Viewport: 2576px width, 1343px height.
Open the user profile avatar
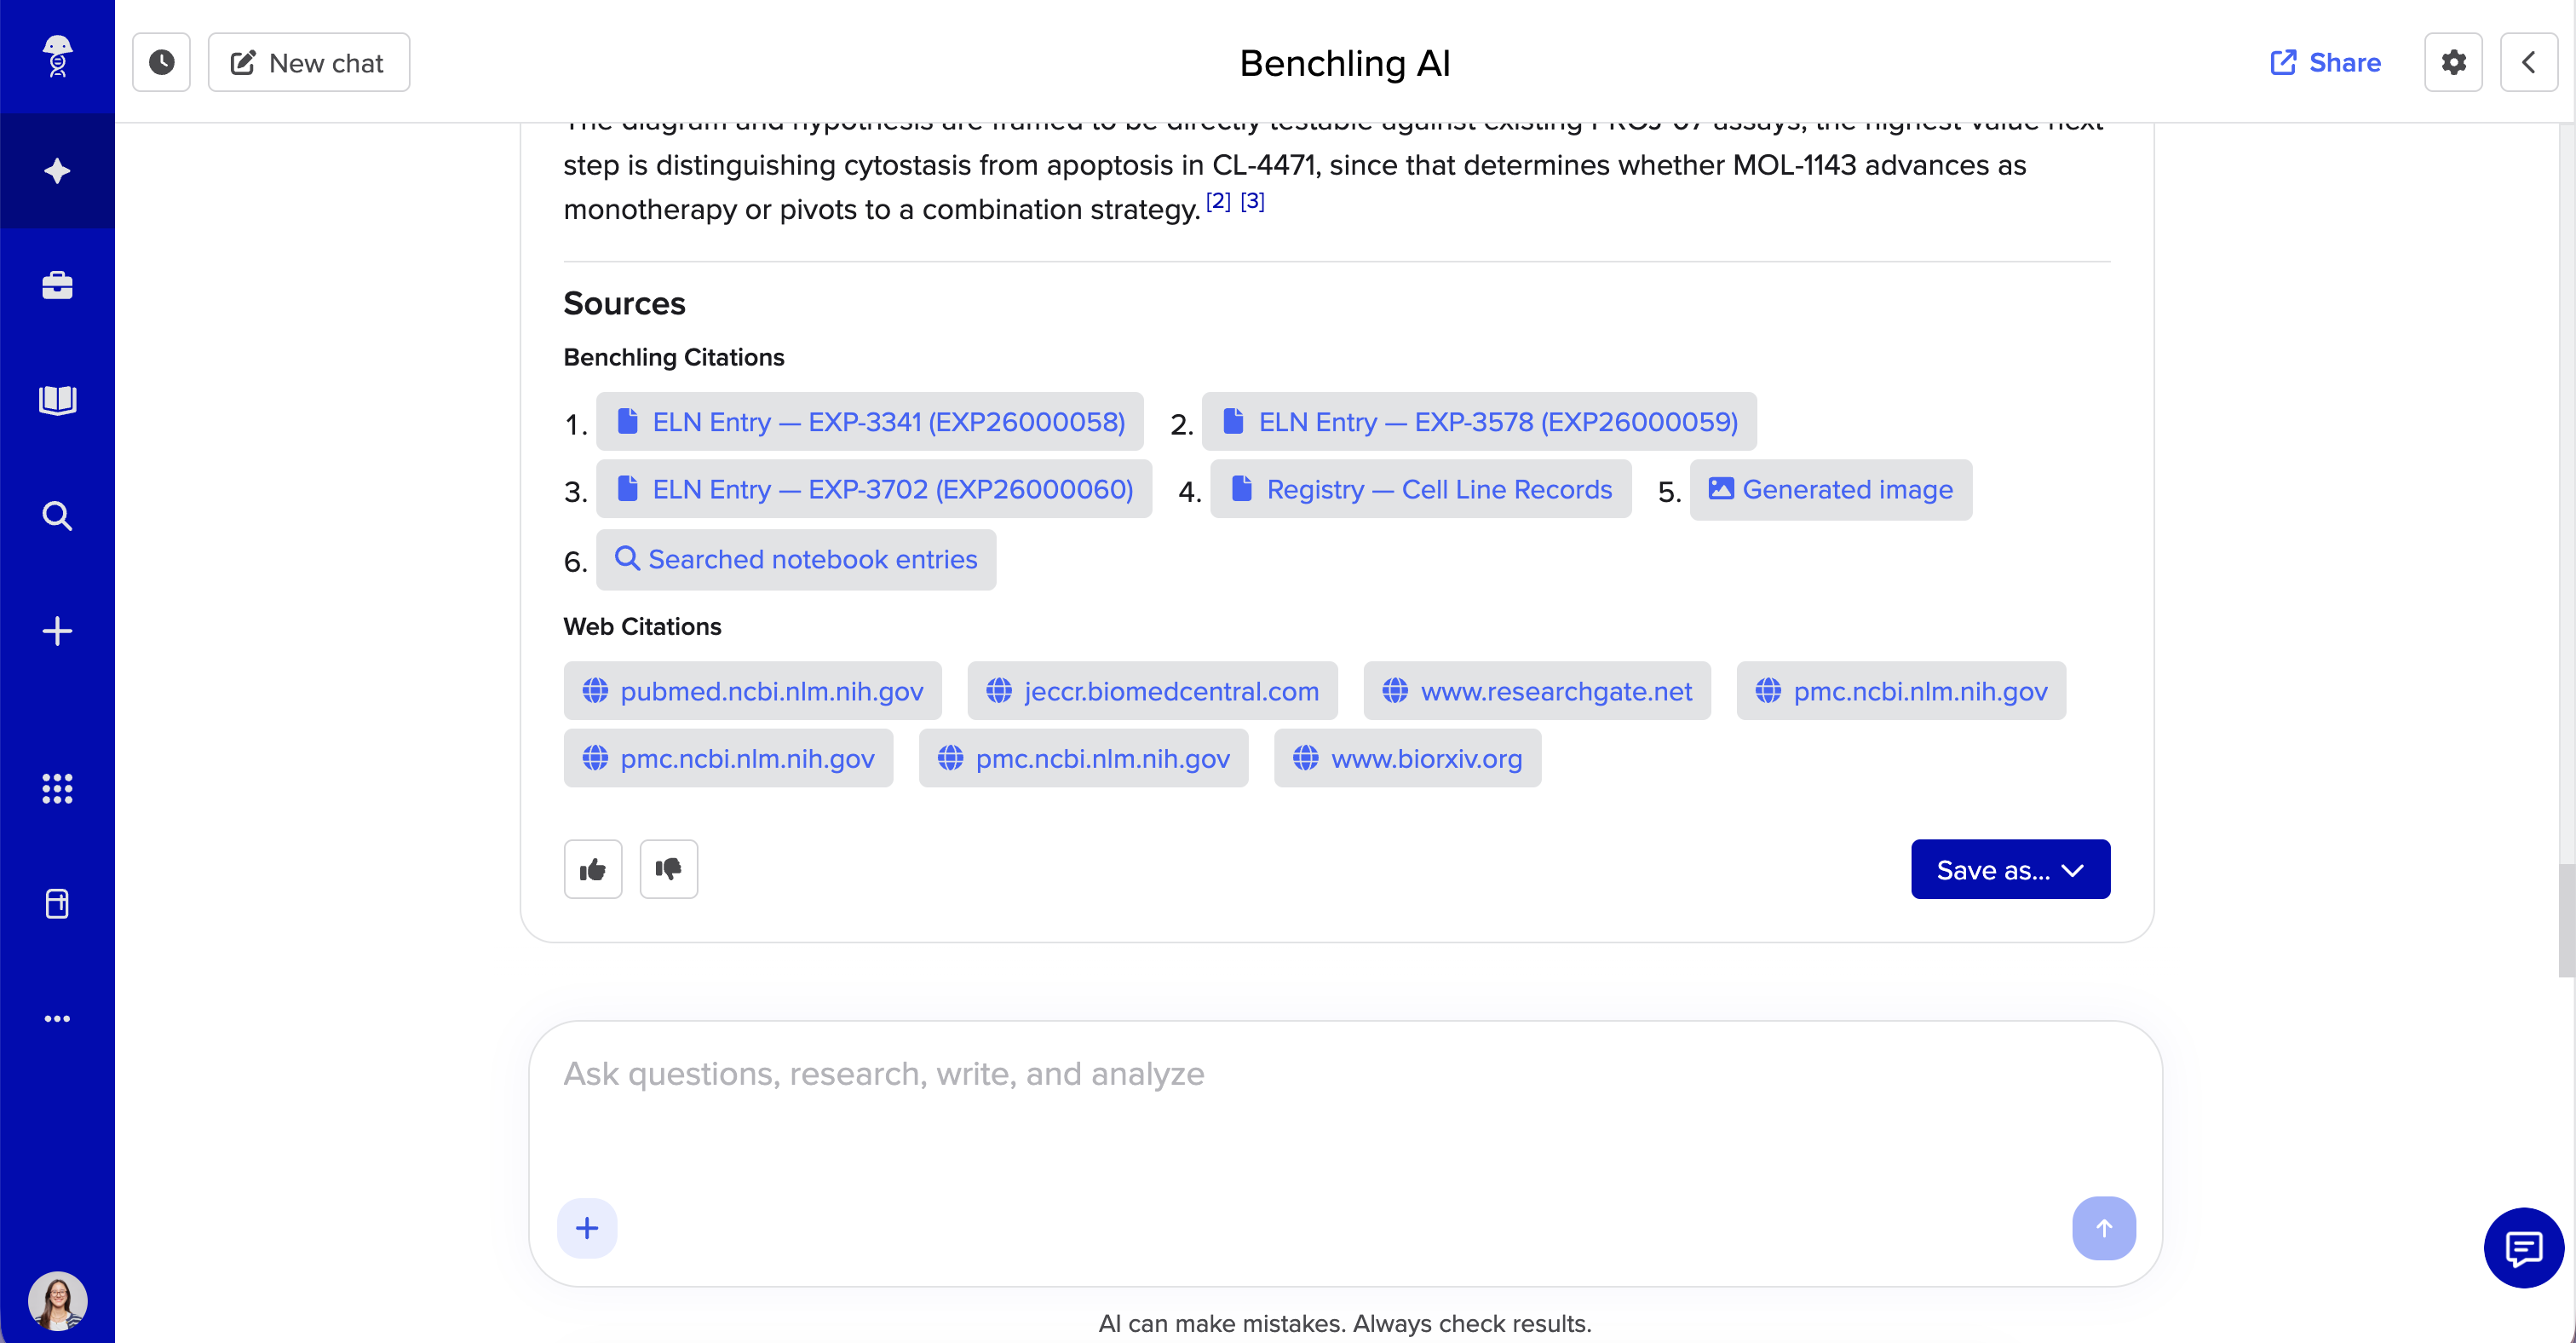coord(57,1300)
